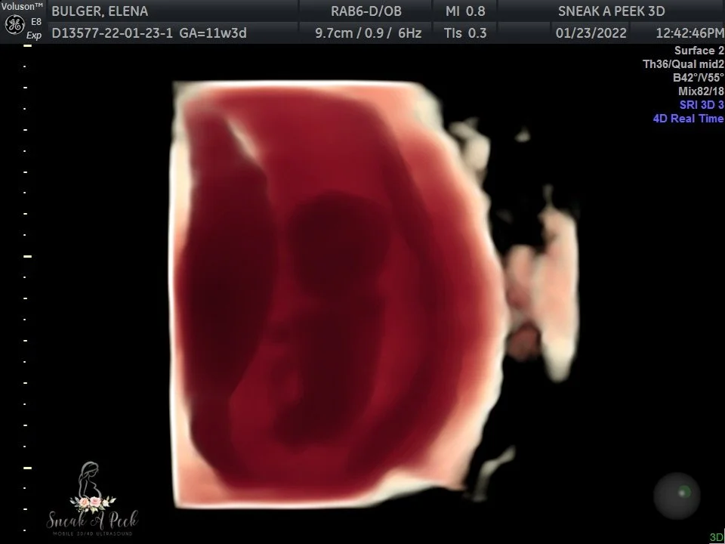Viewport: 725px width, 544px height.
Task: Click the gestational age GA=11w3d
Action: coord(213,33)
